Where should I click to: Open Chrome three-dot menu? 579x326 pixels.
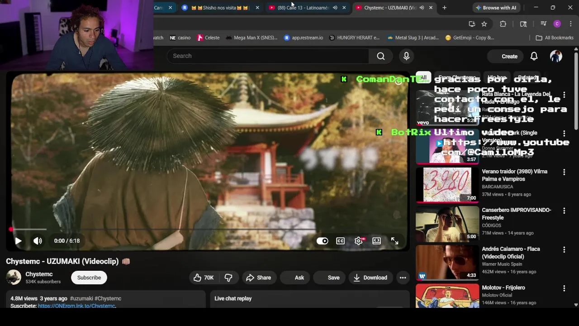[x=570, y=24]
